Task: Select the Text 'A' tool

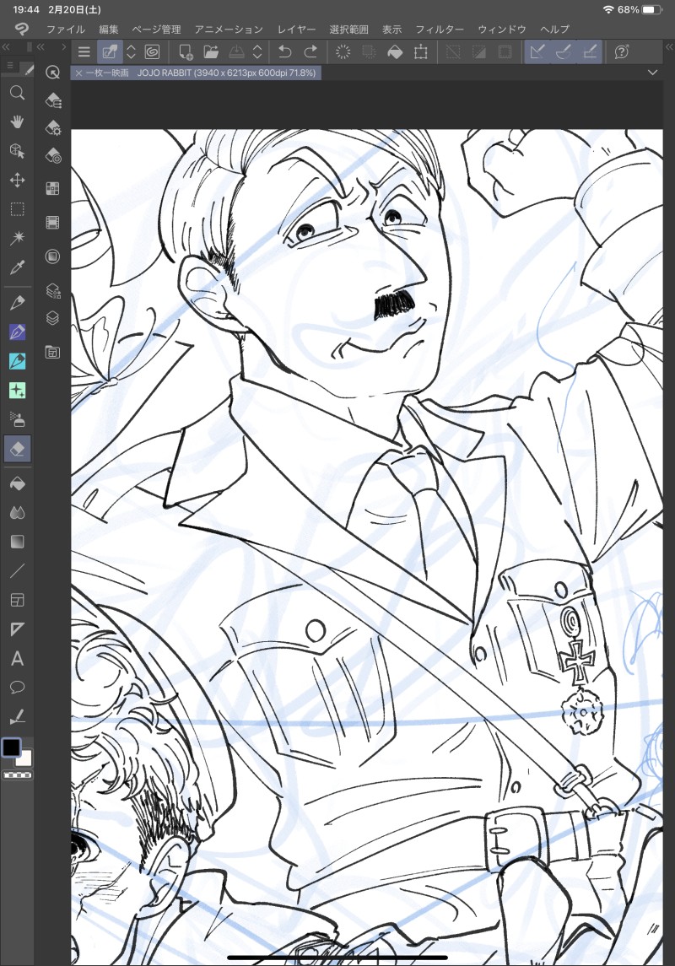Action: click(17, 659)
